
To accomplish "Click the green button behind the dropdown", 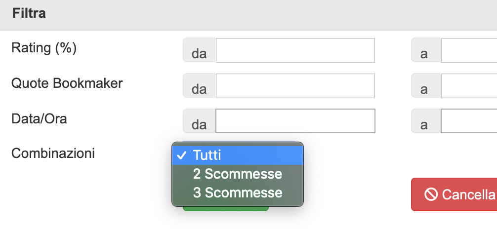I will [226, 208].
